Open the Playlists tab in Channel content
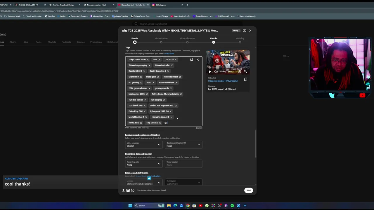374x210 pixels. tap(52, 42)
